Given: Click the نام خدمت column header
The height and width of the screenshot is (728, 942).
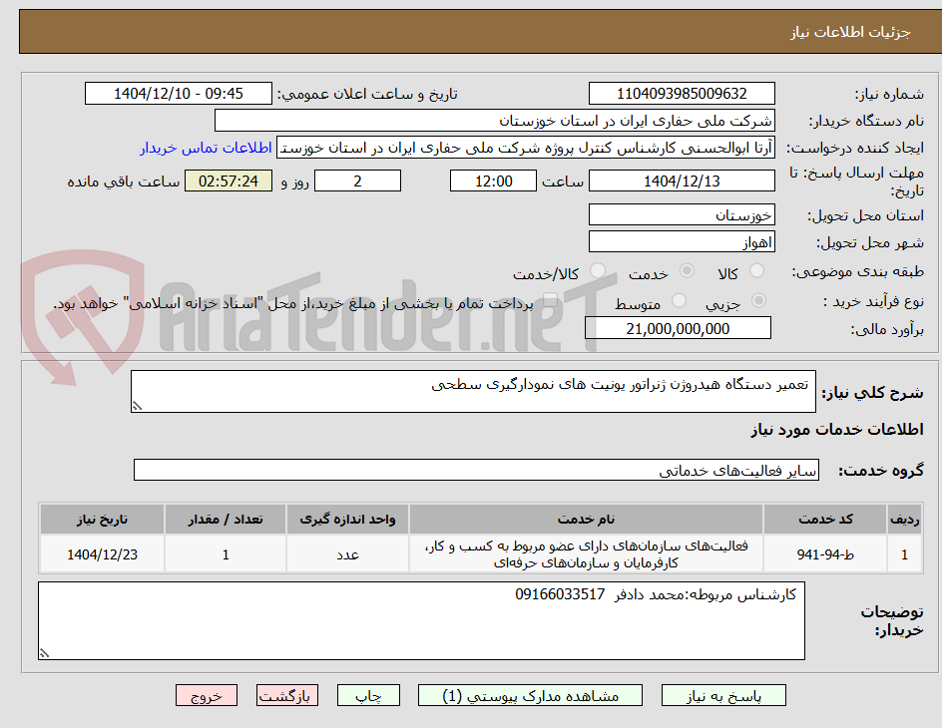Looking at the screenshot, I should point(587,520).
